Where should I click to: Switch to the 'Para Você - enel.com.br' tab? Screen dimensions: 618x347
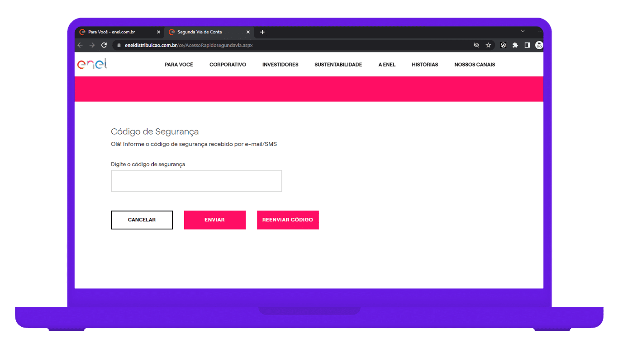pyautogui.click(x=115, y=32)
